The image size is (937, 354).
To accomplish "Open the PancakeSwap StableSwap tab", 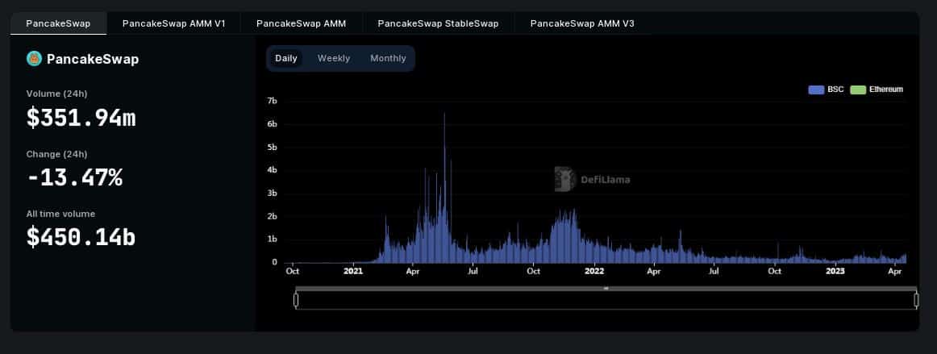I will (438, 23).
